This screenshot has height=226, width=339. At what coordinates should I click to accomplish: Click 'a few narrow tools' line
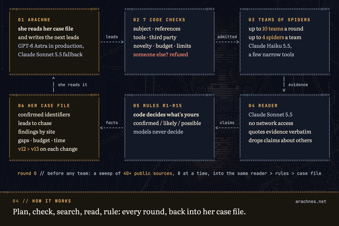coord(271,54)
